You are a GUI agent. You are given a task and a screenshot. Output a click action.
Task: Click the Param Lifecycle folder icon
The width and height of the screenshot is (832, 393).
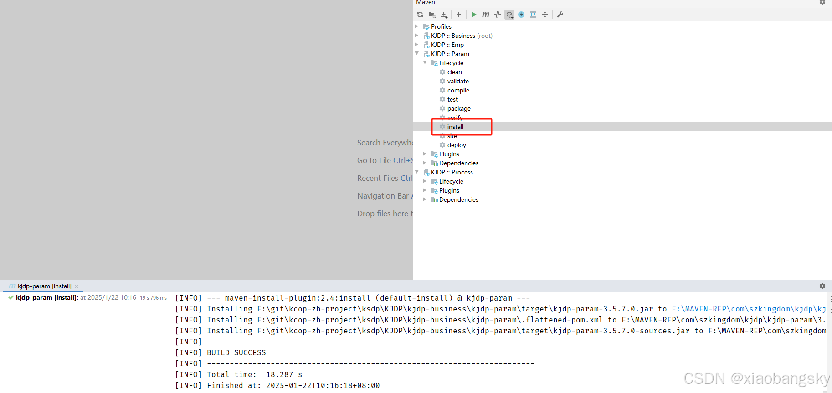click(434, 63)
